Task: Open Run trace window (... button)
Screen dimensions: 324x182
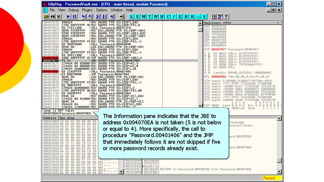Action: click(198, 17)
